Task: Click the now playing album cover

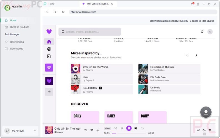Action: coord(49,130)
